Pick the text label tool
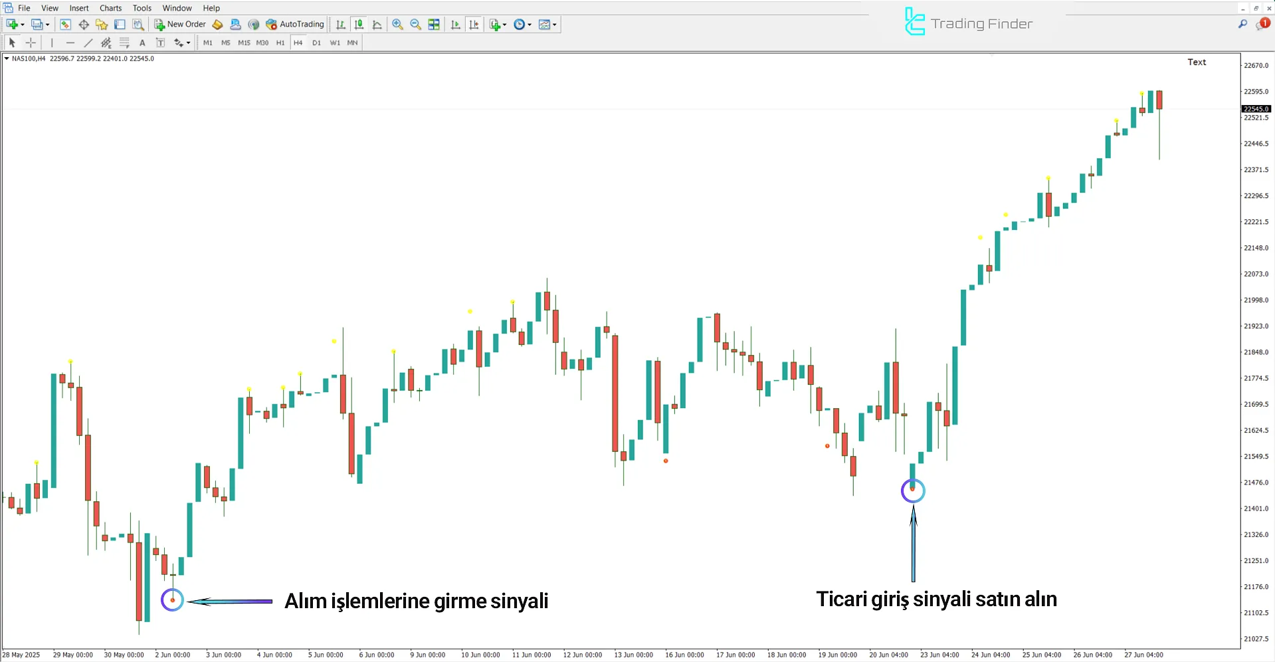1275x662 pixels. point(142,43)
